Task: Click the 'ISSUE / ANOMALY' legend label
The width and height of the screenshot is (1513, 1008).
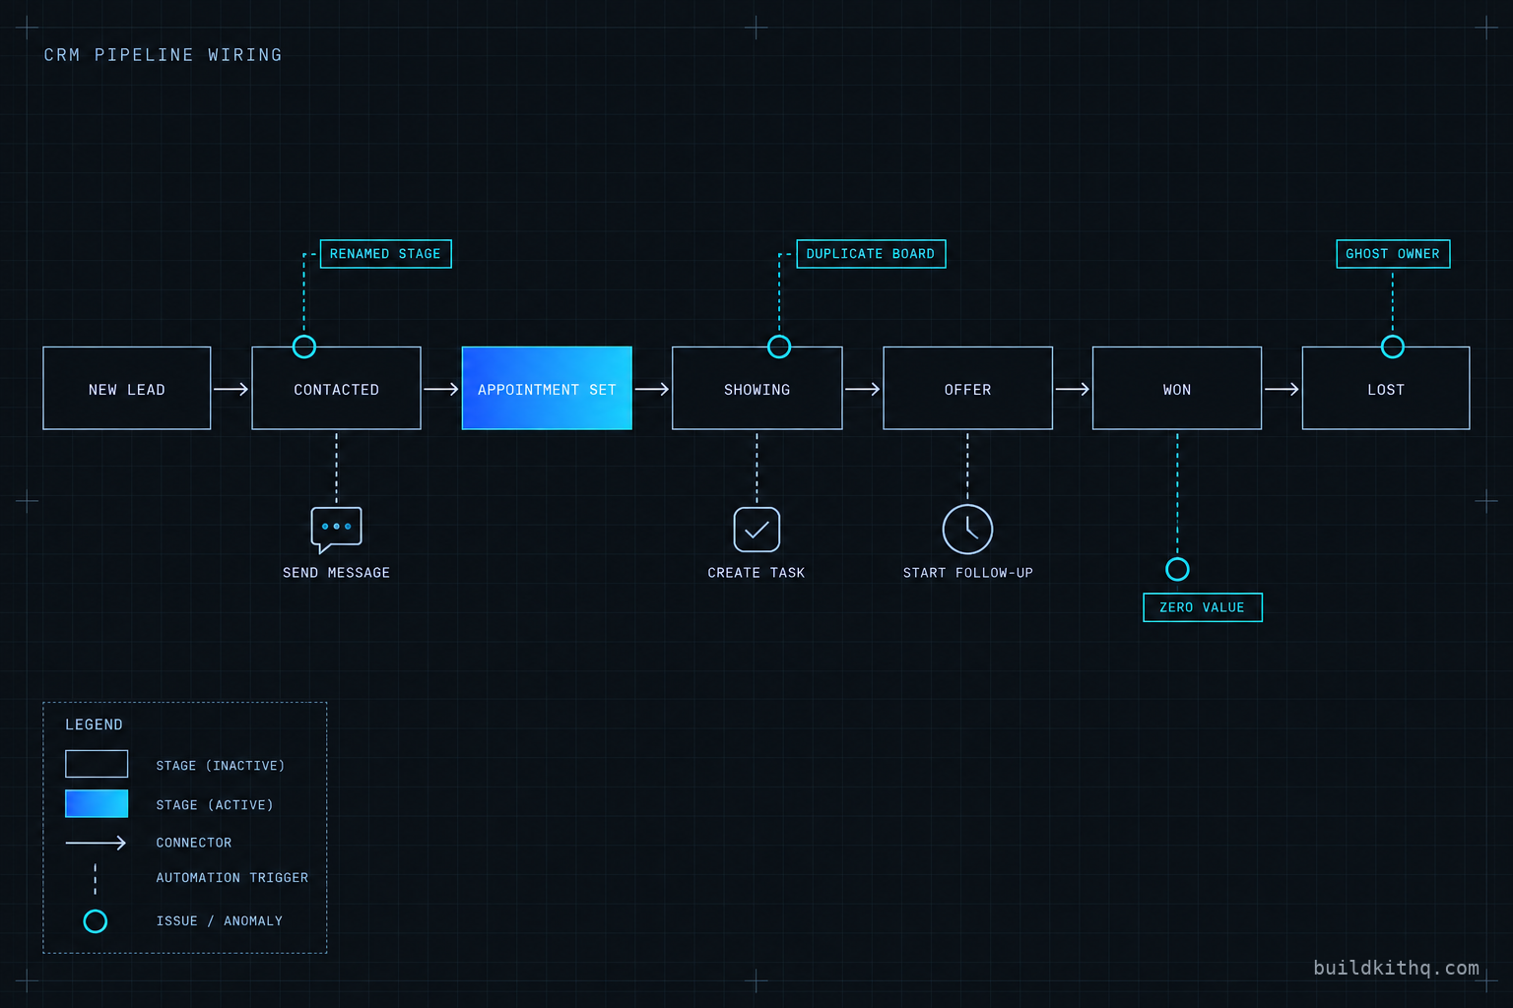Action: pos(220,921)
